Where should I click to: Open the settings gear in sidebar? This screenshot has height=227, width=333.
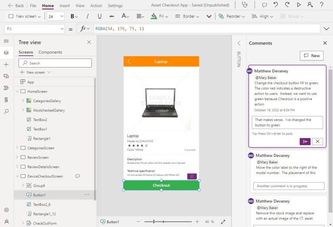click(7, 210)
